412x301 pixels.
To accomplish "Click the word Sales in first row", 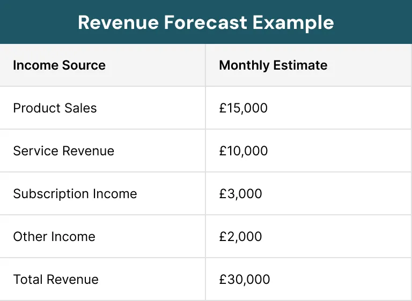I will click(x=80, y=108).
